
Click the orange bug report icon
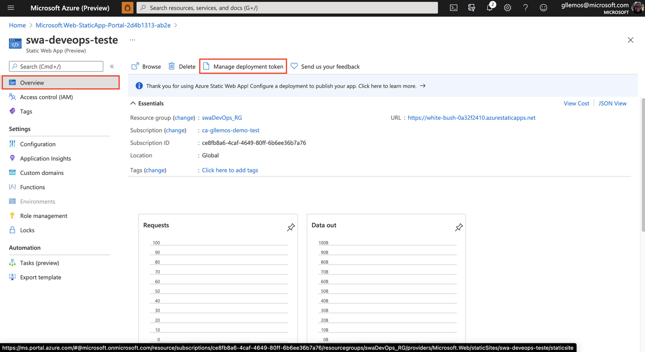click(127, 8)
